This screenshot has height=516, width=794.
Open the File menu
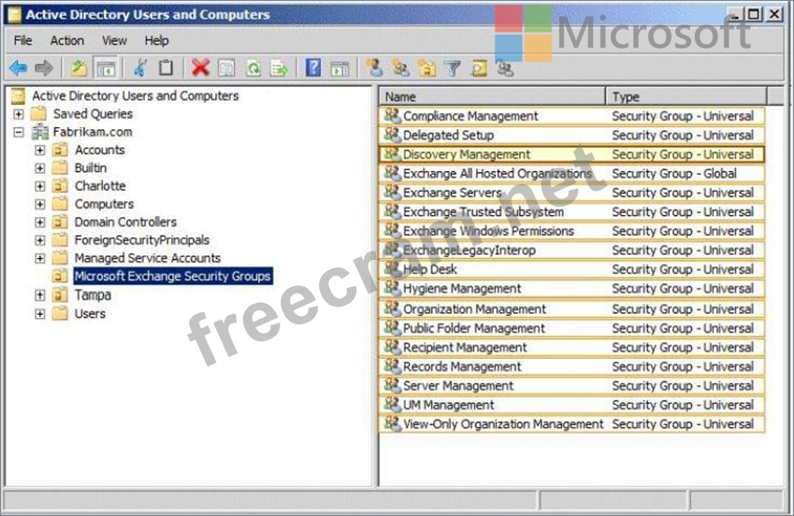[22, 40]
